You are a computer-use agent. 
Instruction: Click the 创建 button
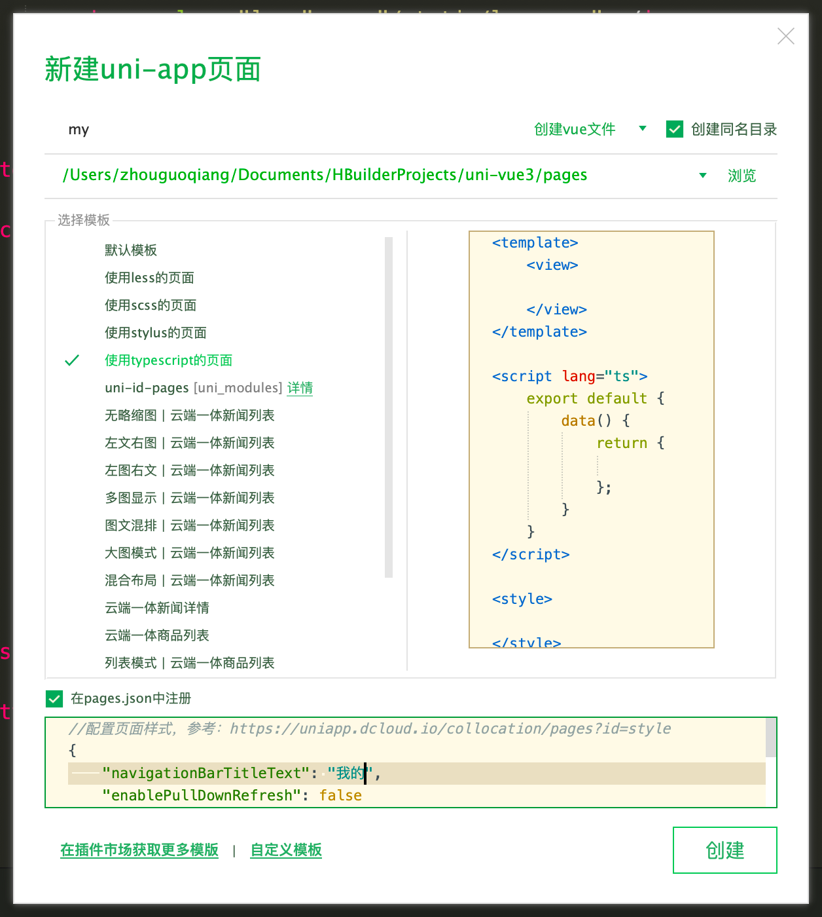[x=725, y=850]
